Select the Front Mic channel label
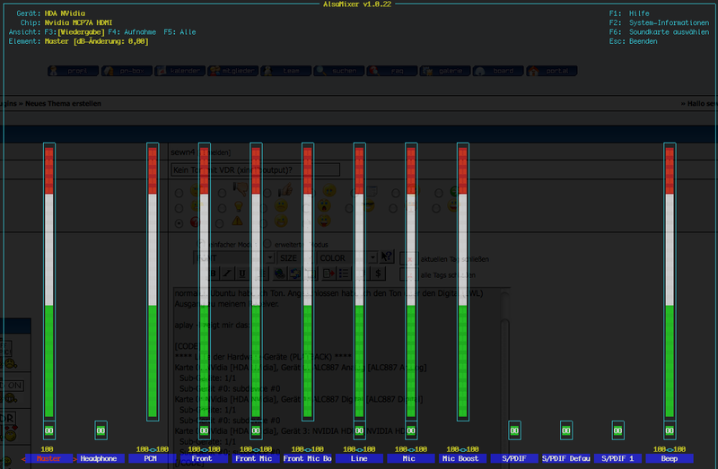This screenshot has width=718, height=469. tap(255, 458)
